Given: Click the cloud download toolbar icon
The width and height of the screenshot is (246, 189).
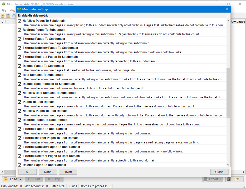Looking at the screenshot, I should click(14, 16).
